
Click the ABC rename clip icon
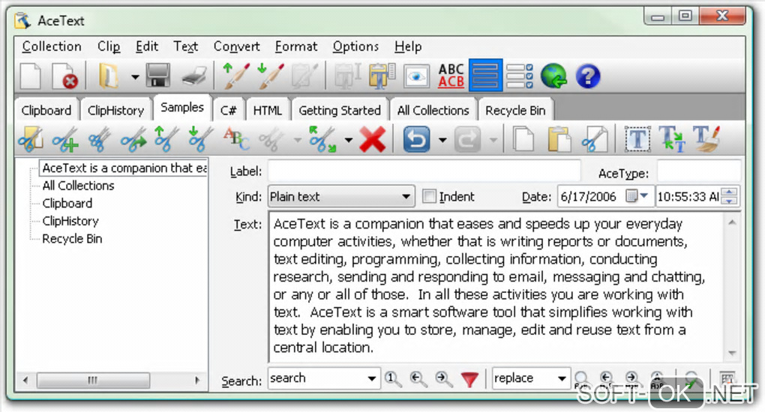tap(236, 139)
